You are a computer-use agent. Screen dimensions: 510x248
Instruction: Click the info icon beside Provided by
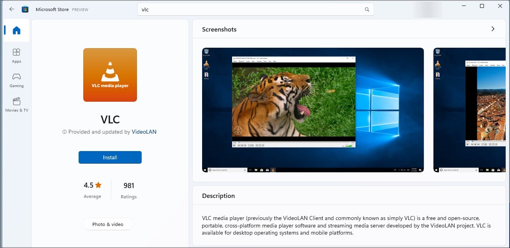pos(65,132)
